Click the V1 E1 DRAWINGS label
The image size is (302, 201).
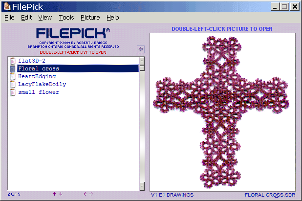point(172,195)
